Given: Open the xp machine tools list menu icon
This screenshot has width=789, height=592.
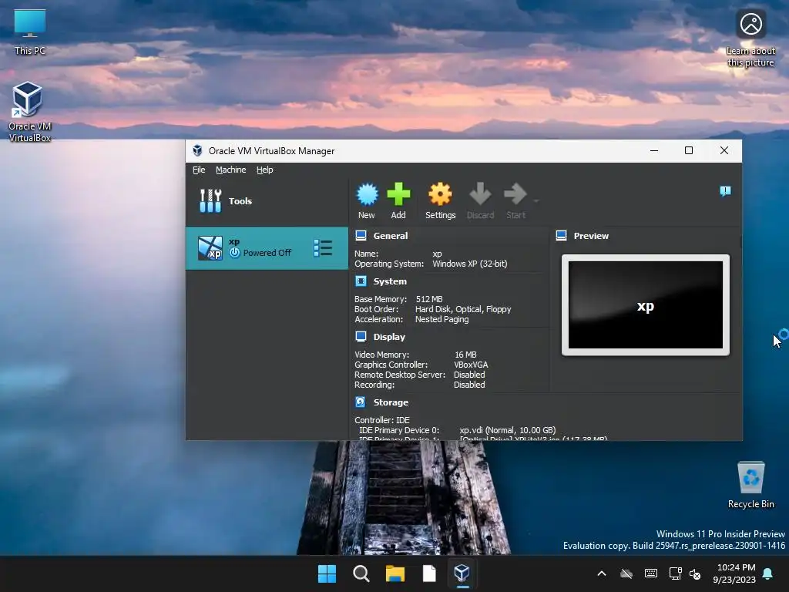Looking at the screenshot, I should 323,247.
